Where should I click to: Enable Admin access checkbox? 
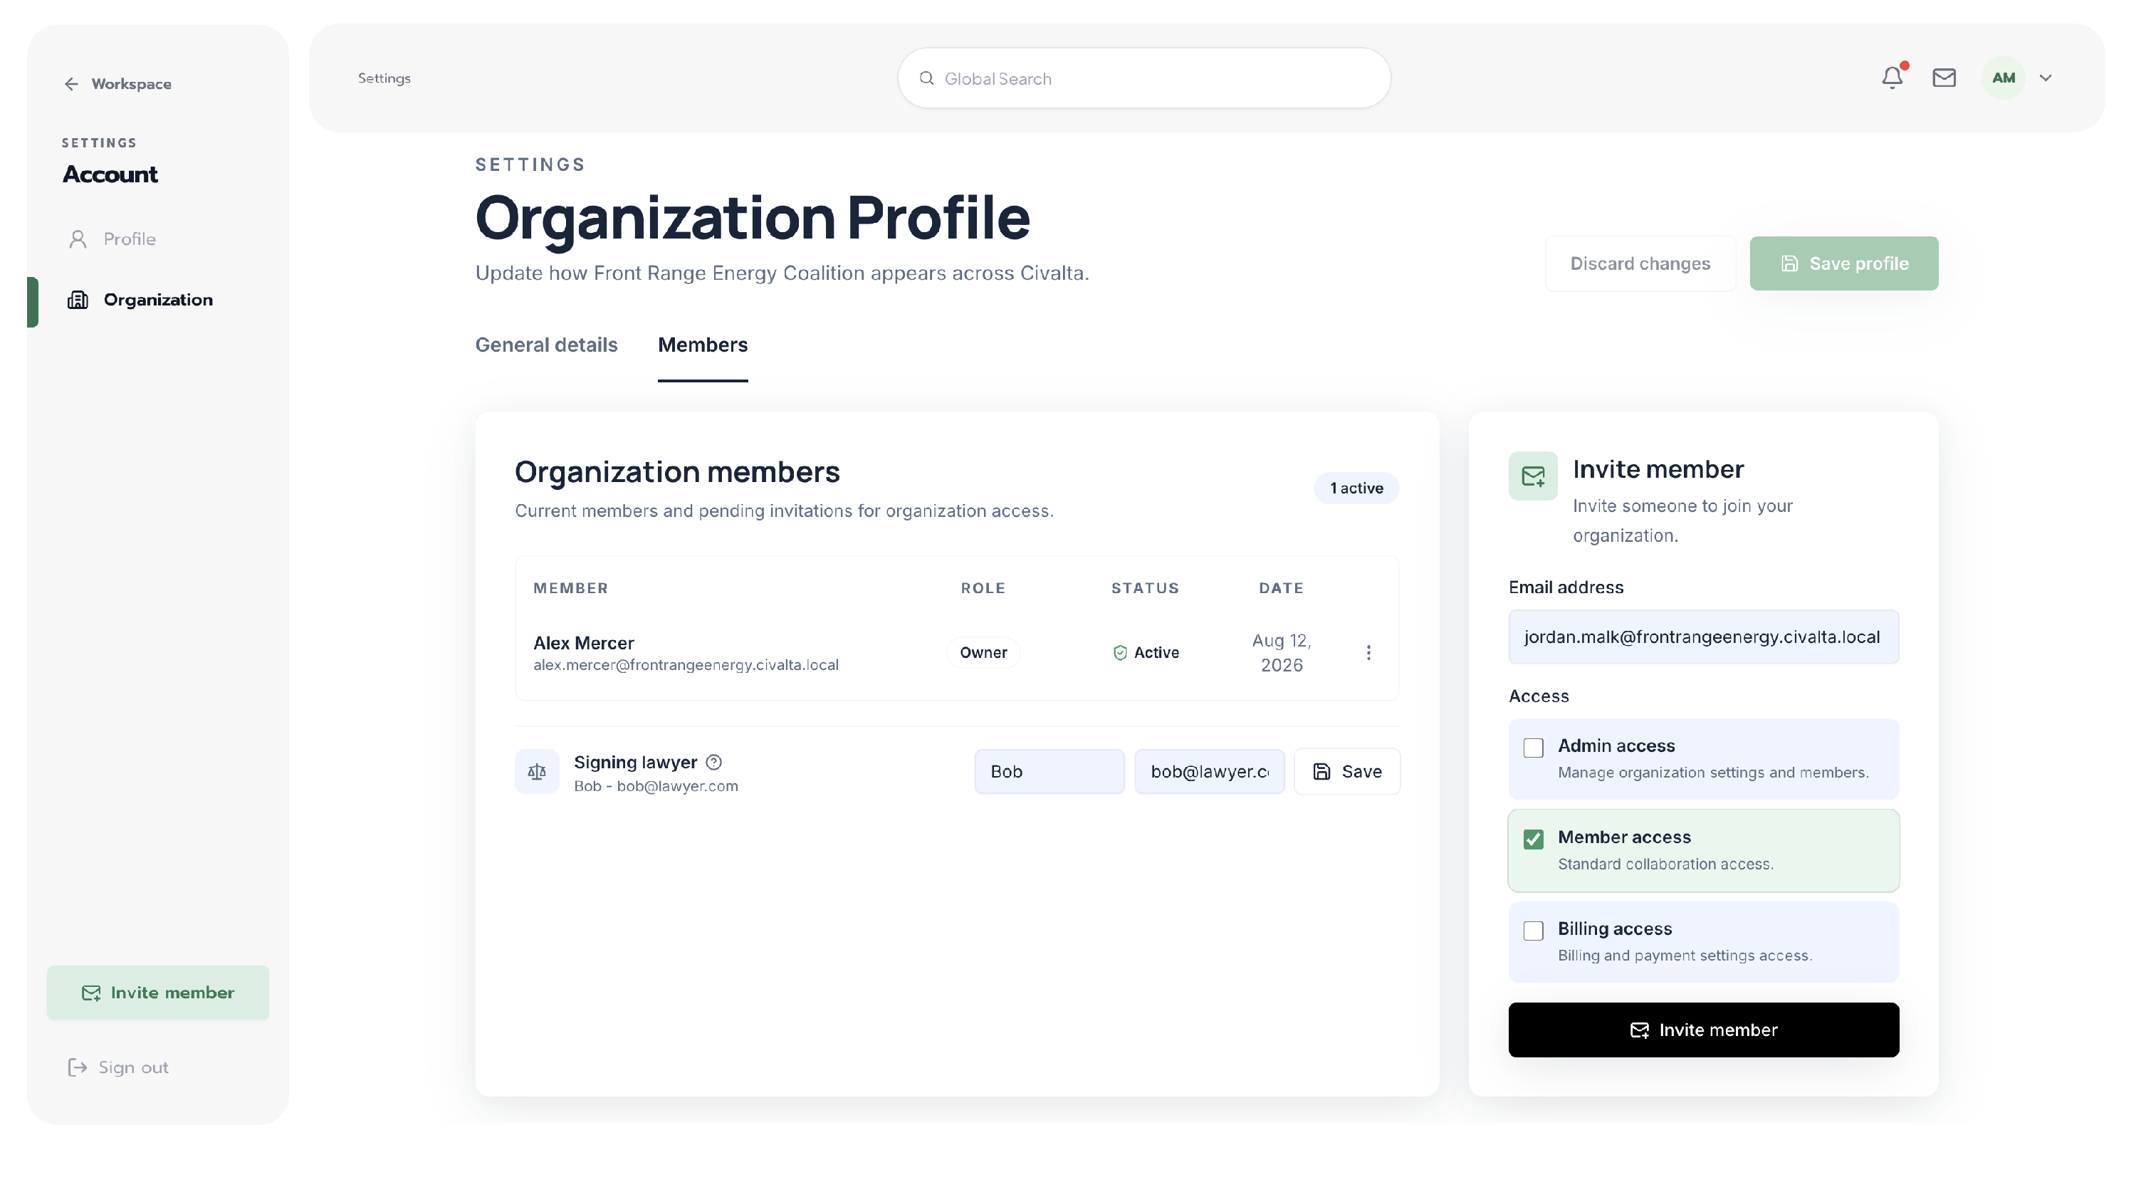1533,748
